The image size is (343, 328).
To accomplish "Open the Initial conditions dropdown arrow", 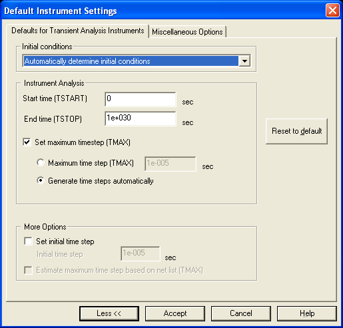I will coord(244,61).
